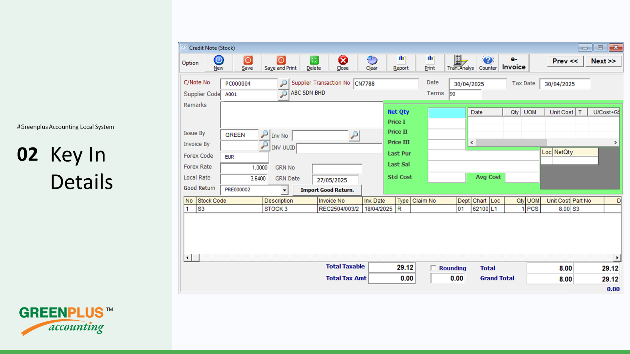Toggle the Rounding checkbox
Image resolution: width=630 pixels, height=354 pixels.
coord(433,268)
